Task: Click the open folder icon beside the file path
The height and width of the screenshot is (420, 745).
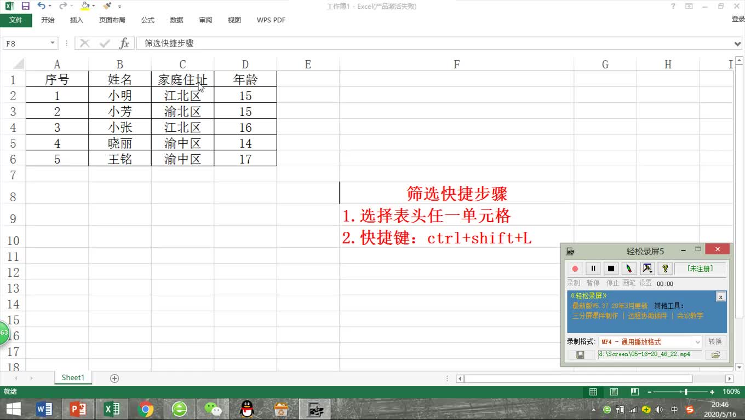Action: pyautogui.click(x=715, y=354)
